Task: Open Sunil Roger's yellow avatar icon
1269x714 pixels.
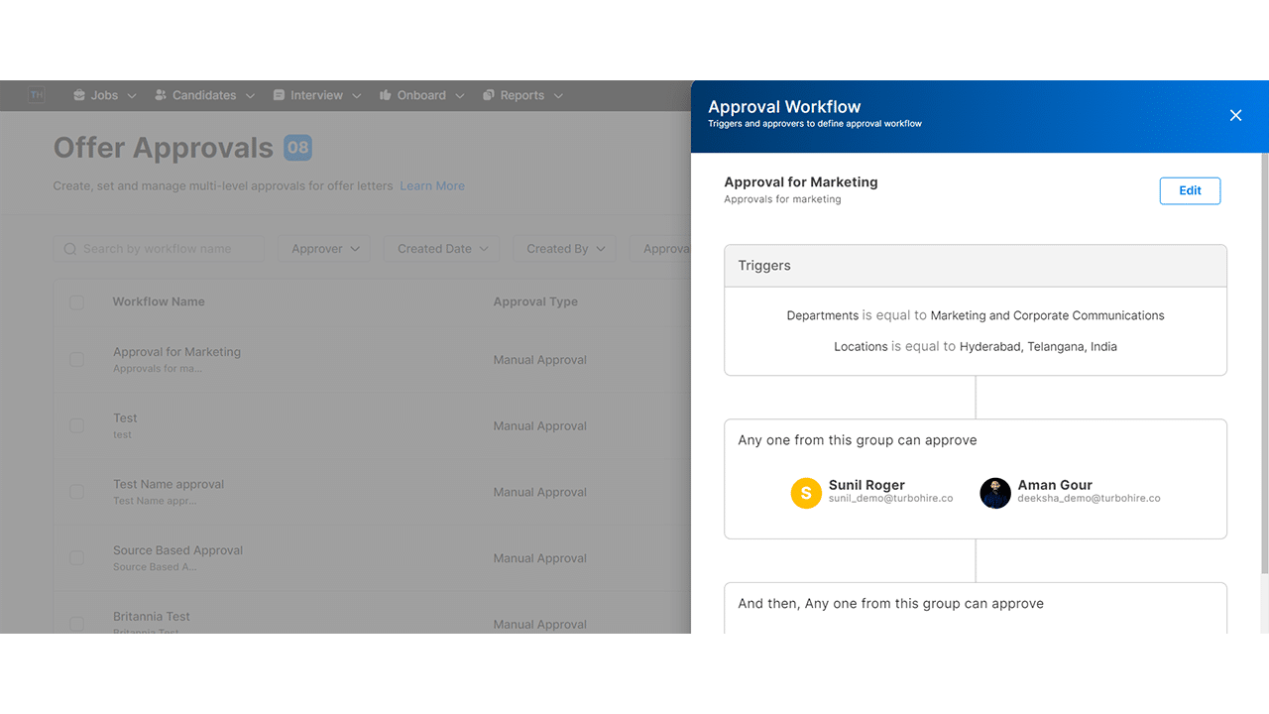Action: tap(806, 493)
